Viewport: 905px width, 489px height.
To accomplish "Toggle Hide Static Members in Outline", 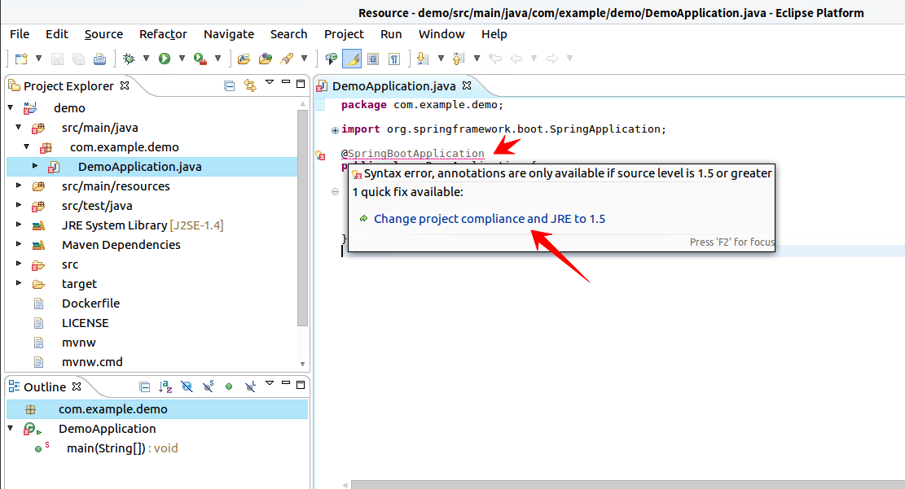I will tap(209, 387).
